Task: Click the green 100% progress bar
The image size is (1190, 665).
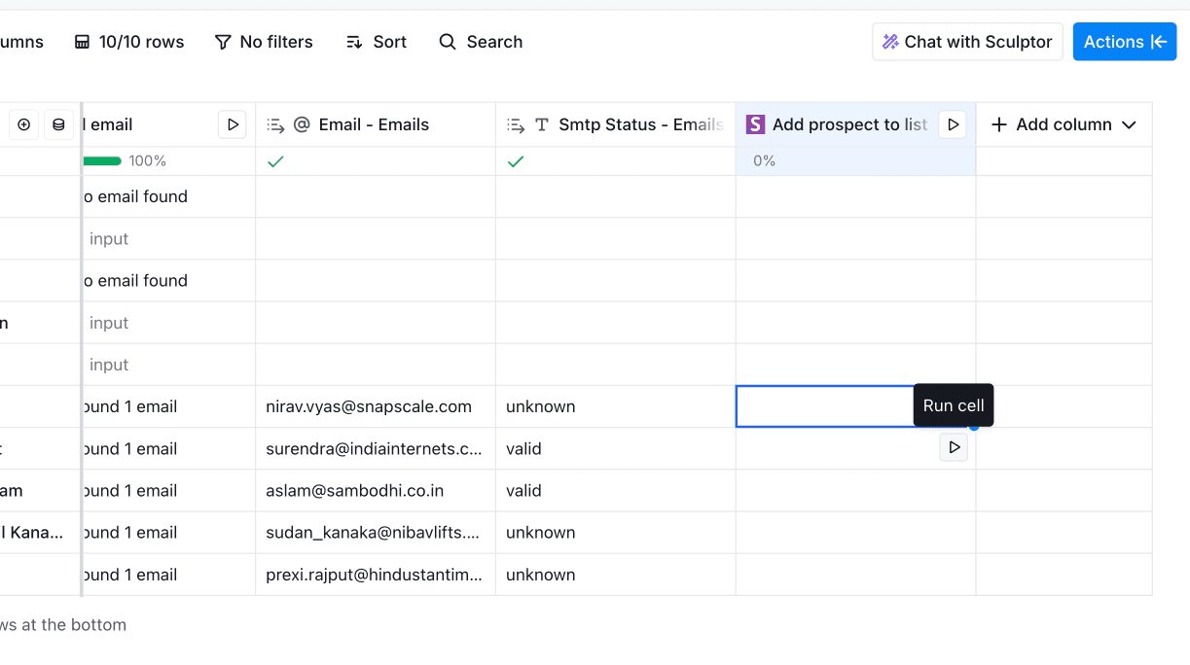Action: 102,161
